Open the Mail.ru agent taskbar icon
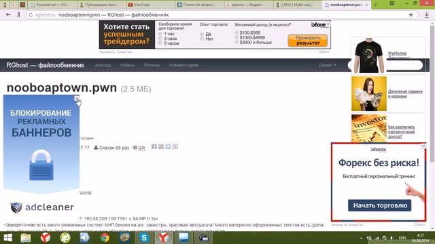 coord(124,238)
